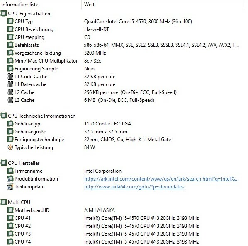The height and width of the screenshot is (246, 248).
Task: Click the shortcut icon beside Produktinformation
Action: 10,179
